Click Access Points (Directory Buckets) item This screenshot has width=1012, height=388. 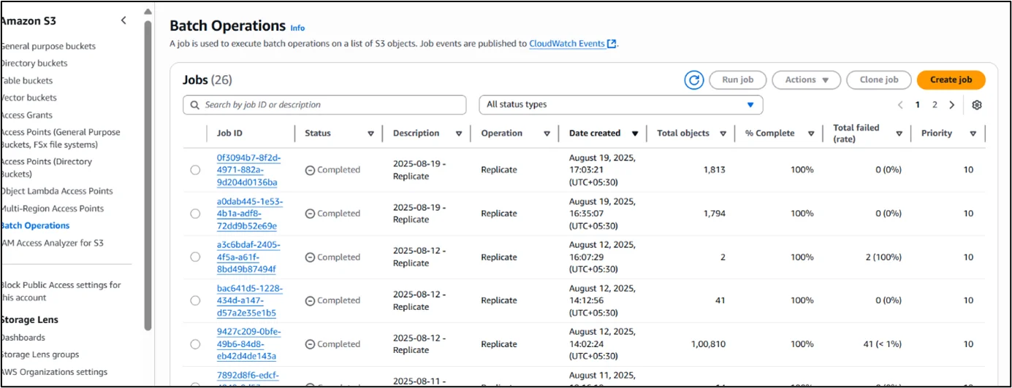(46, 168)
